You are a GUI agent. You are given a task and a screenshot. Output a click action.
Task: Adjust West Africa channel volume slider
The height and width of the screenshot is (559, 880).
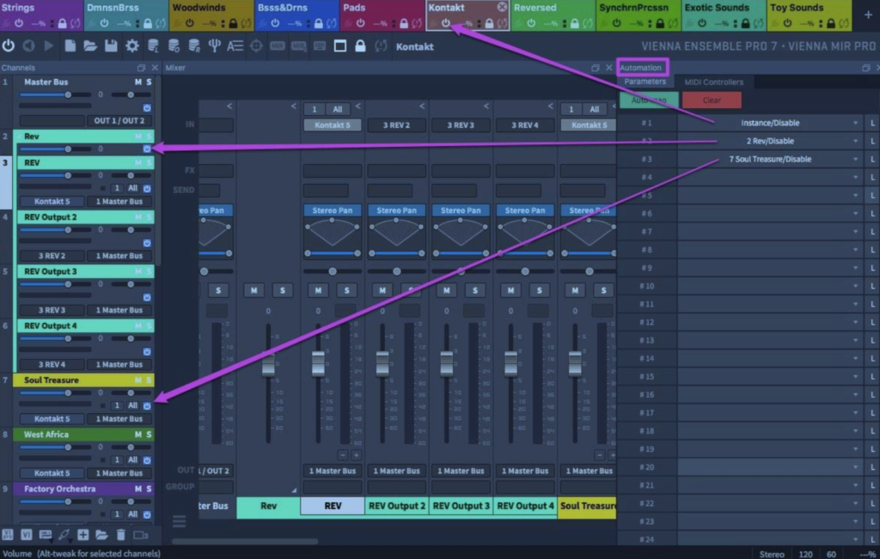coord(55,447)
